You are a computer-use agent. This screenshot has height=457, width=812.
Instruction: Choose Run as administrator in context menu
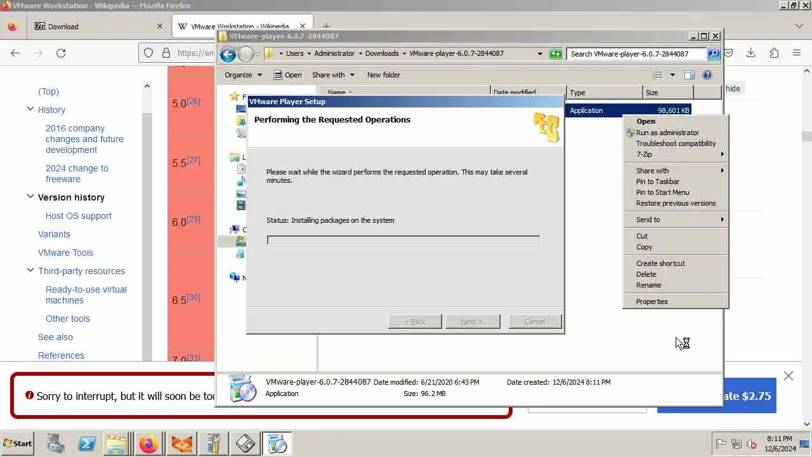675,133
